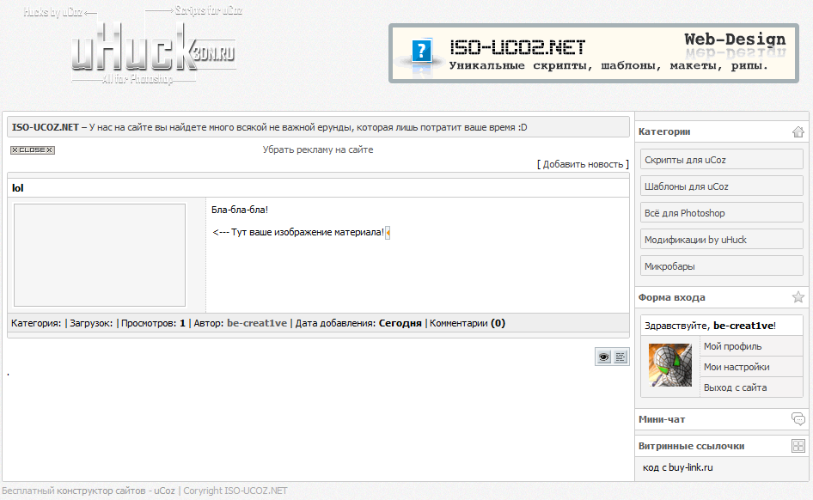Click the home icon beside Категории
813x500 pixels.
coord(798,131)
